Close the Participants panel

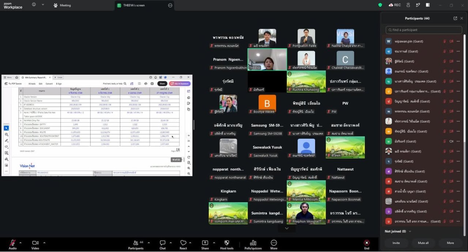point(462,18)
